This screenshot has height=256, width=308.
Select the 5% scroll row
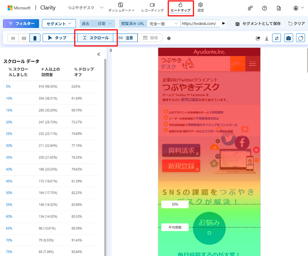pos(51,86)
